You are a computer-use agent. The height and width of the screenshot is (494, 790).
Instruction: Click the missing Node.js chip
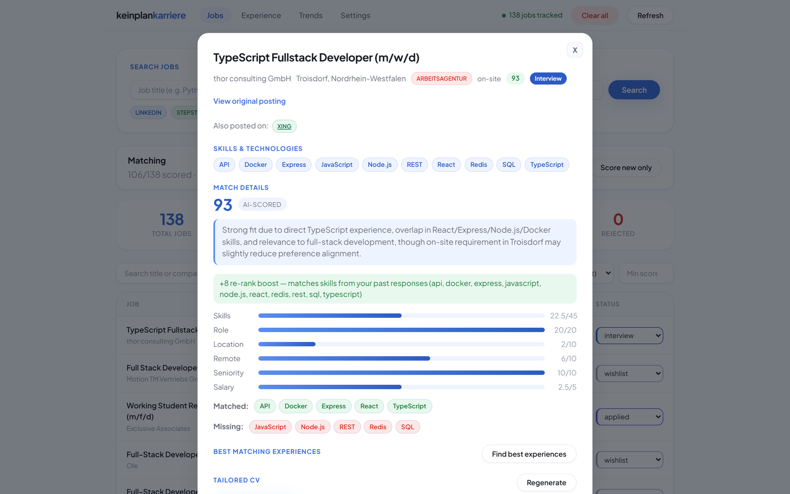pyautogui.click(x=313, y=427)
